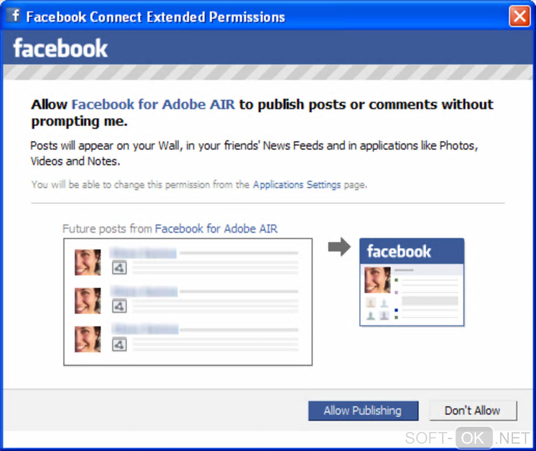Open the Applications Settings link
Screen dimensions: 536x451
[297, 185]
